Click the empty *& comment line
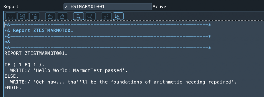 pos(7,42)
